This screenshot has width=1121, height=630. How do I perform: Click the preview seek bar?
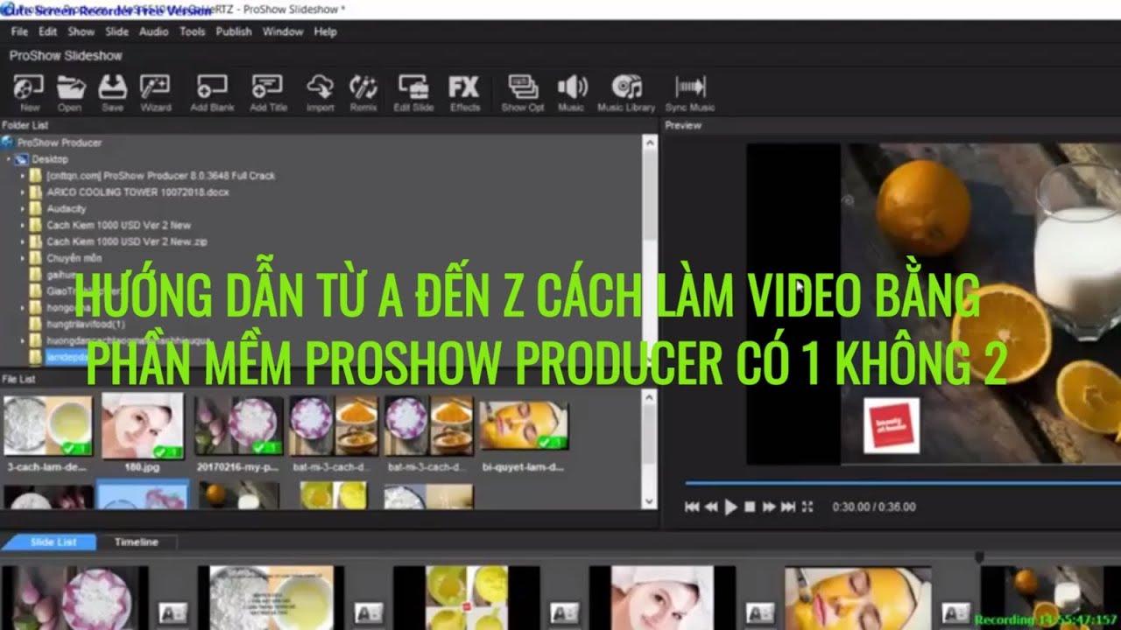(902, 483)
